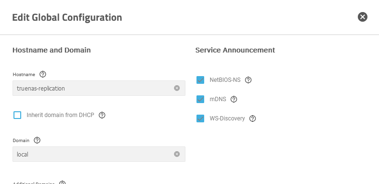This screenshot has width=379, height=184.
Task: Close the Edit Global Configuration panel
Action: pos(362,17)
